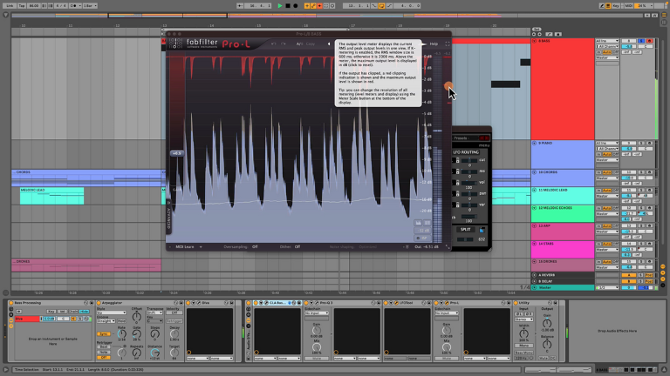Open Pro-Q 3 Sidechain No Input dropdown
Viewport: 670px width, 376px height.
pyautogui.click(x=316, y=313)
